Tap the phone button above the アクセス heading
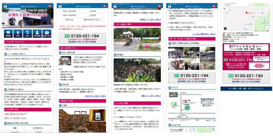This screenshot has height=136, width=273. tap(192, 78)
